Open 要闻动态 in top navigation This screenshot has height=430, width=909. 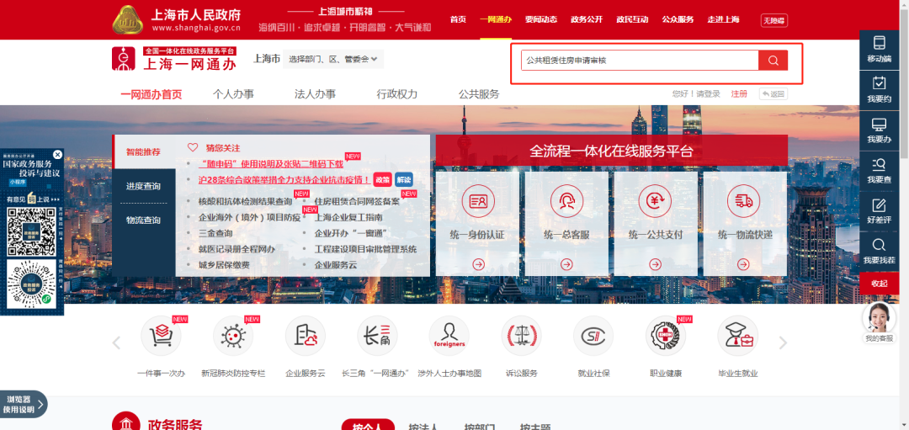click(x=541, y=19)
